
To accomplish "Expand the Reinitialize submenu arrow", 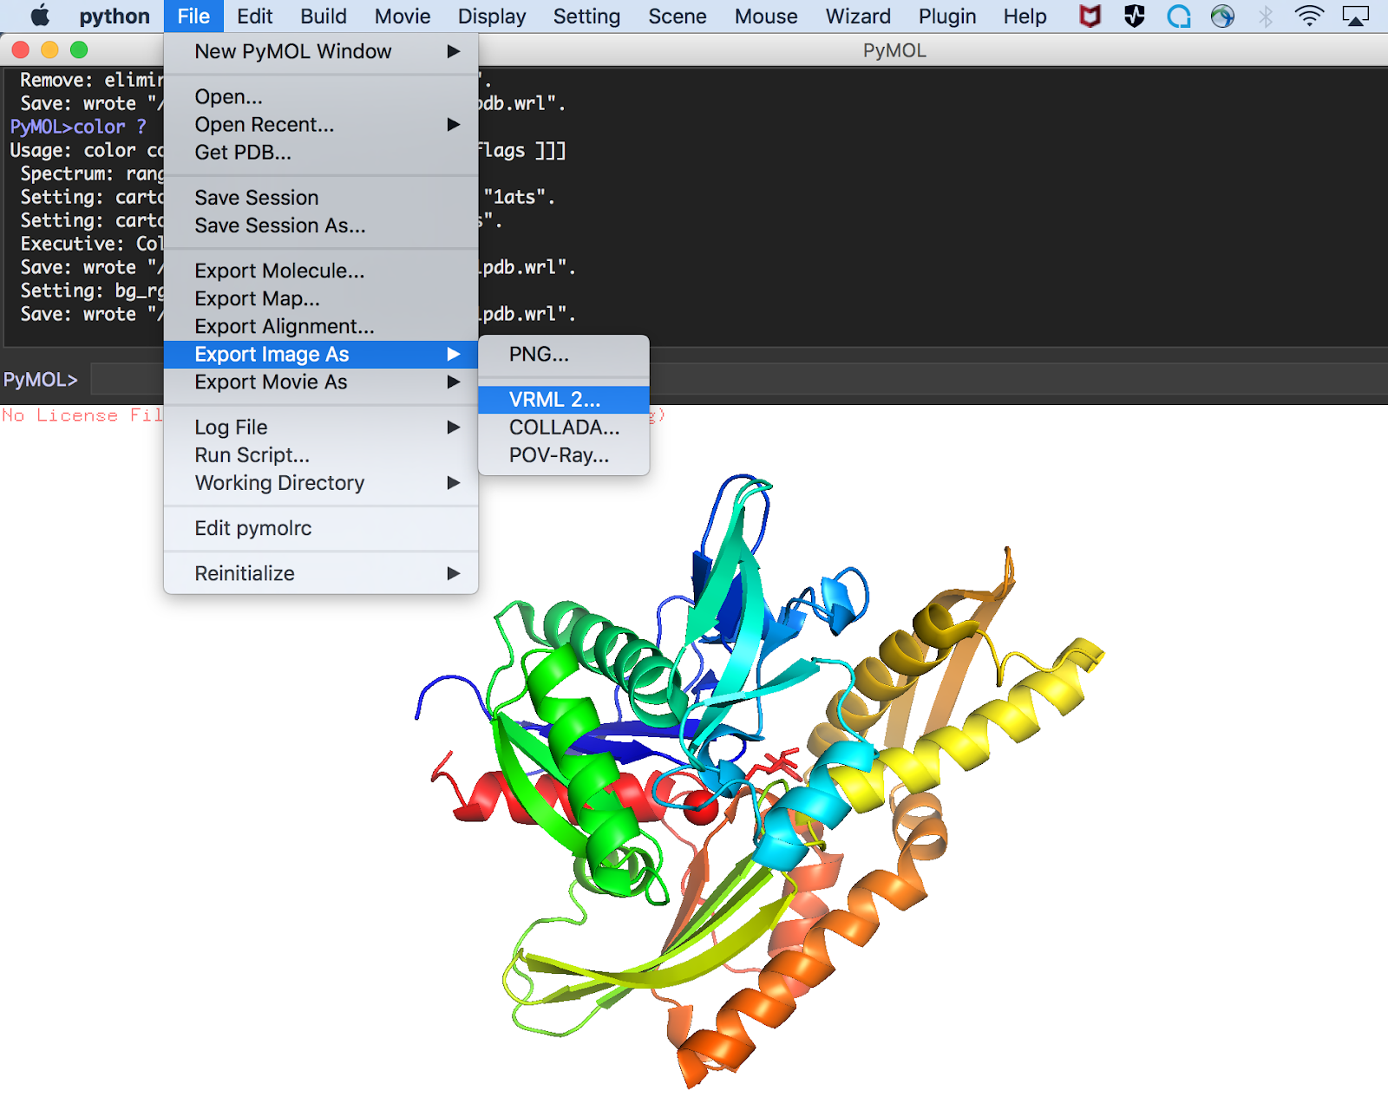I will [x=453, y=573].
